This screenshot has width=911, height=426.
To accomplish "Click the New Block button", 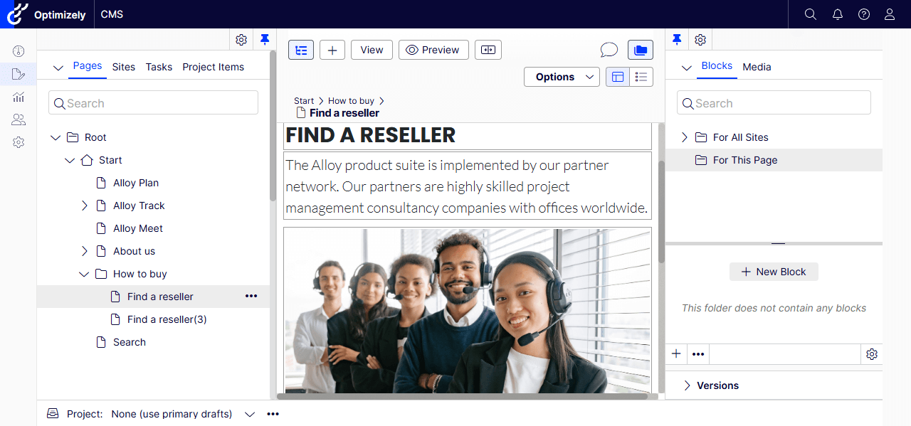I will [x=774, y=272].
